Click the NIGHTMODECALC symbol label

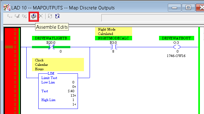pos(113,38)
